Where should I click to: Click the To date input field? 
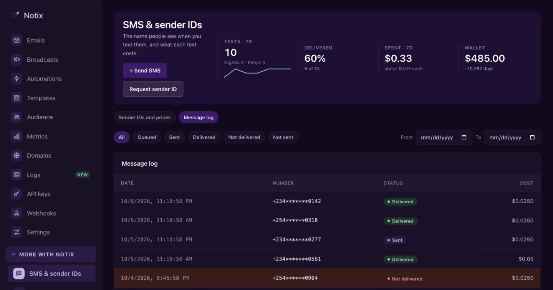click(512, 137)
